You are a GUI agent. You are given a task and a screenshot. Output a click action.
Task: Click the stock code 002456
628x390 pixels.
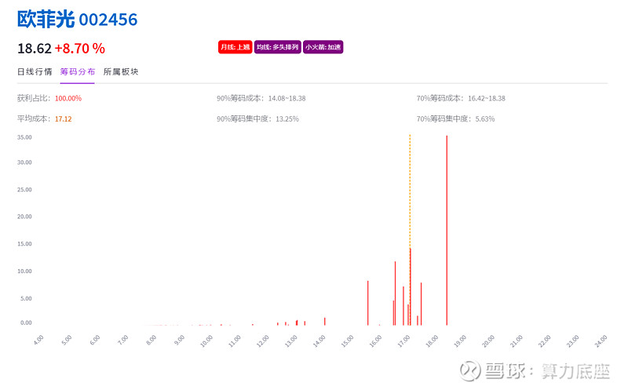[108, 20]
